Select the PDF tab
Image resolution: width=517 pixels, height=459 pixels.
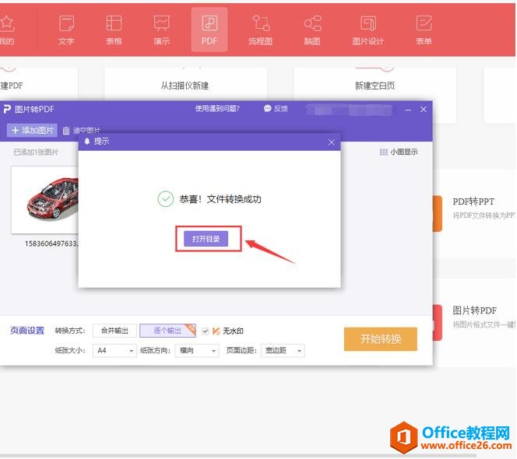coord(209,30)
